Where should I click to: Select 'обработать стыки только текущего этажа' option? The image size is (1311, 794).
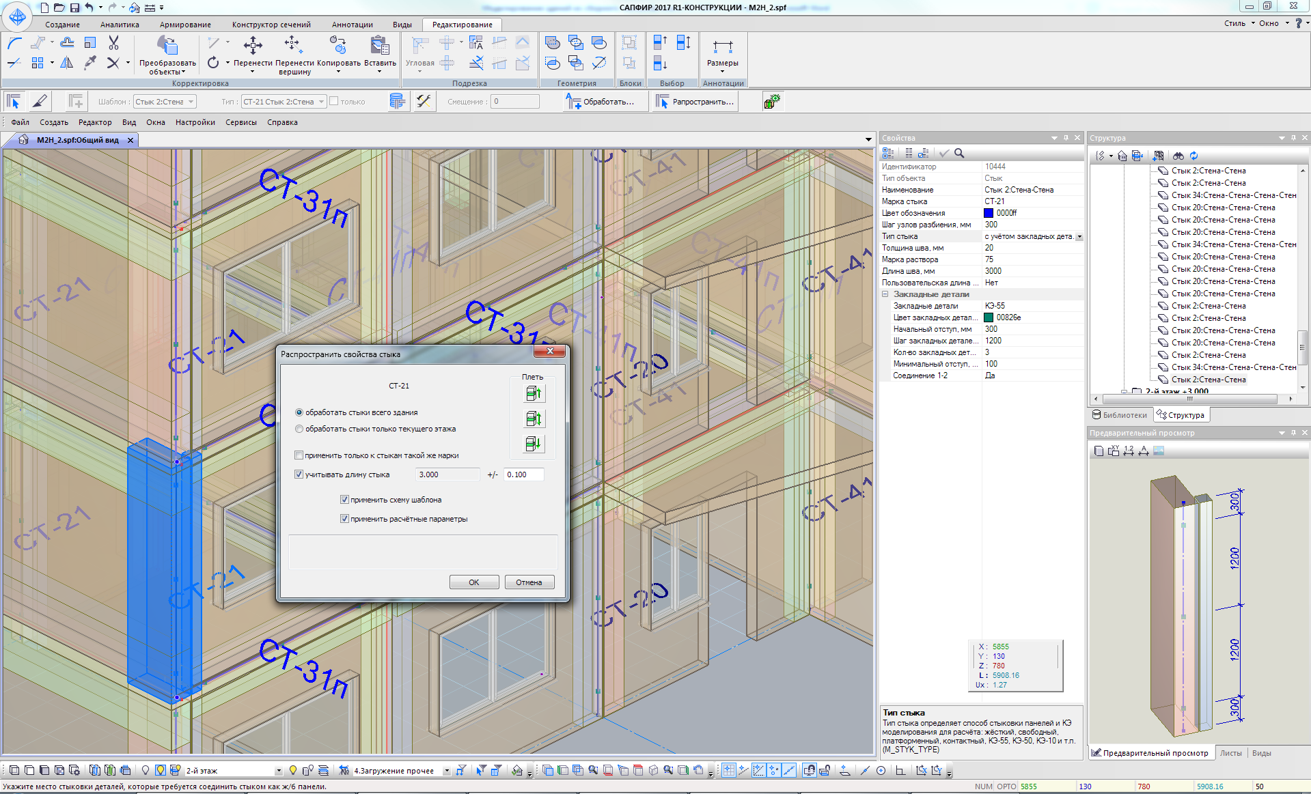coord(299,429)
